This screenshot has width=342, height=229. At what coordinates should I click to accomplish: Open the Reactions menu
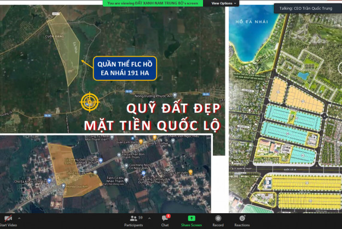tap(242, 220)
